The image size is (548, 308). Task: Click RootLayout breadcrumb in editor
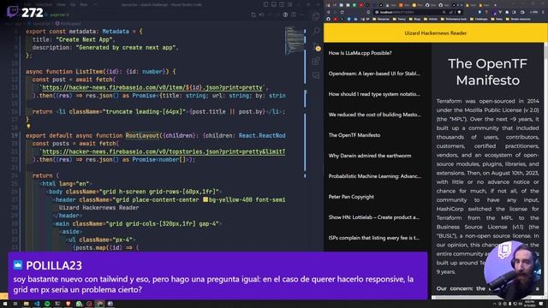click(x=68, y=23)
